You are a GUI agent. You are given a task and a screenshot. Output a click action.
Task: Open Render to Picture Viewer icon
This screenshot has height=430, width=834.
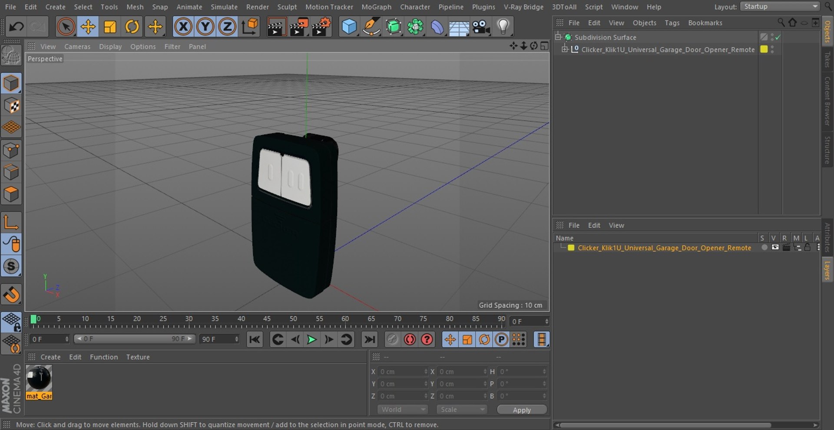298,27
